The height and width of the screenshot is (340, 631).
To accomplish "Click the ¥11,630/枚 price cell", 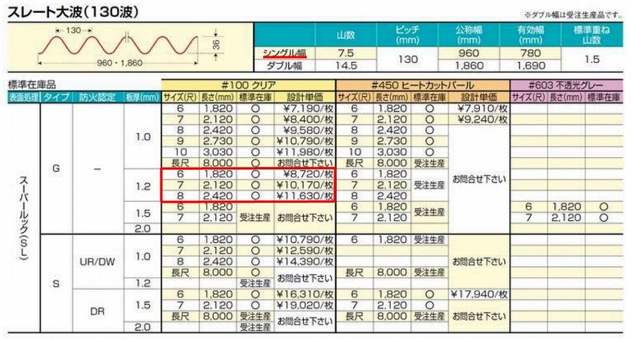I will coord(304,195).
